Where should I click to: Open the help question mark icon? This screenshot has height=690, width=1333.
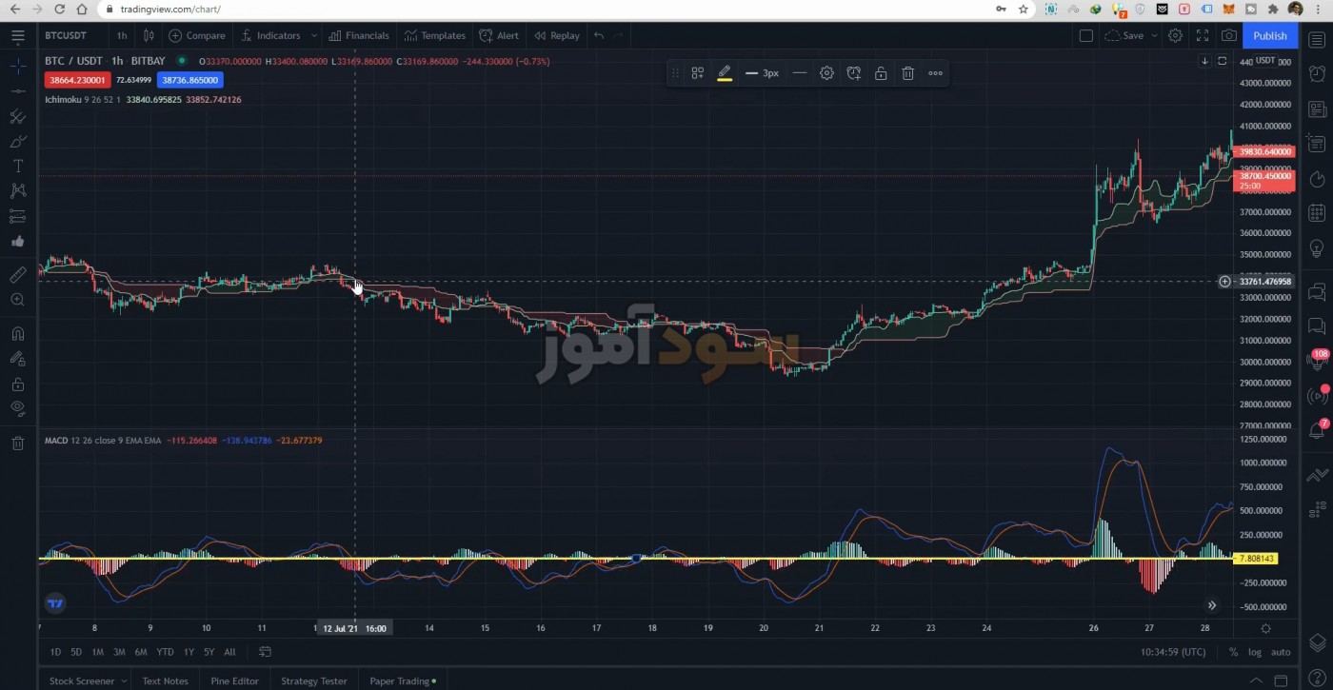[1317, 678]
